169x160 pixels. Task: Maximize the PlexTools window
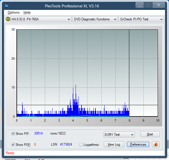coord(148,5)
